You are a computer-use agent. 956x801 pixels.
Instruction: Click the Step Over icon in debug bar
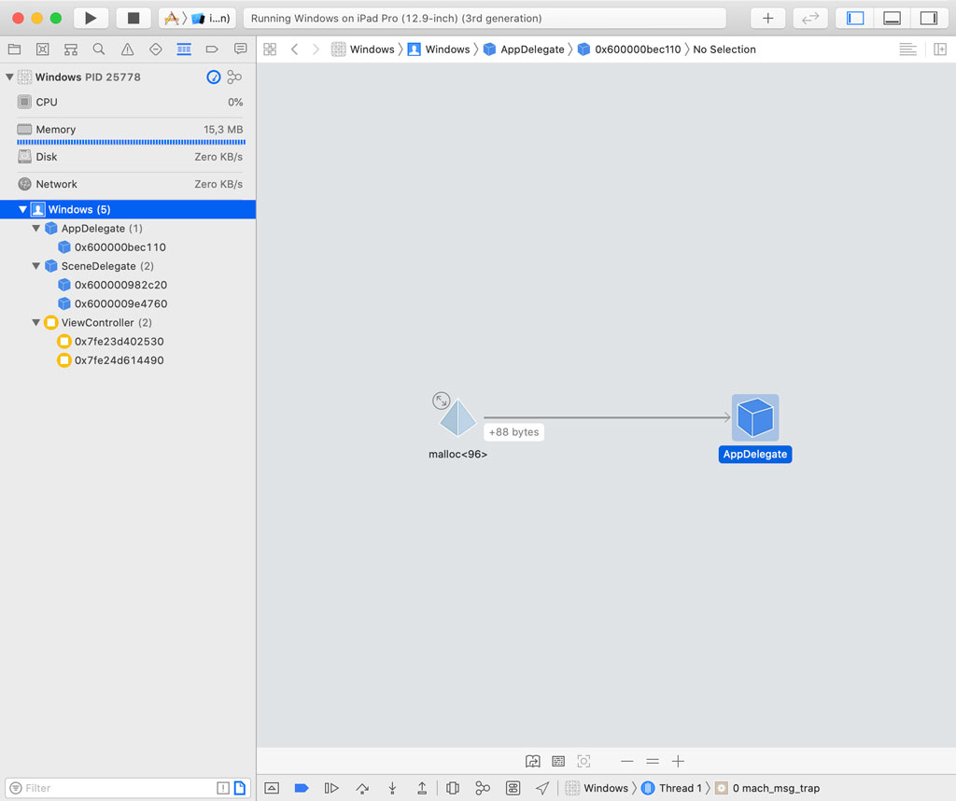(x=361, y=788)
